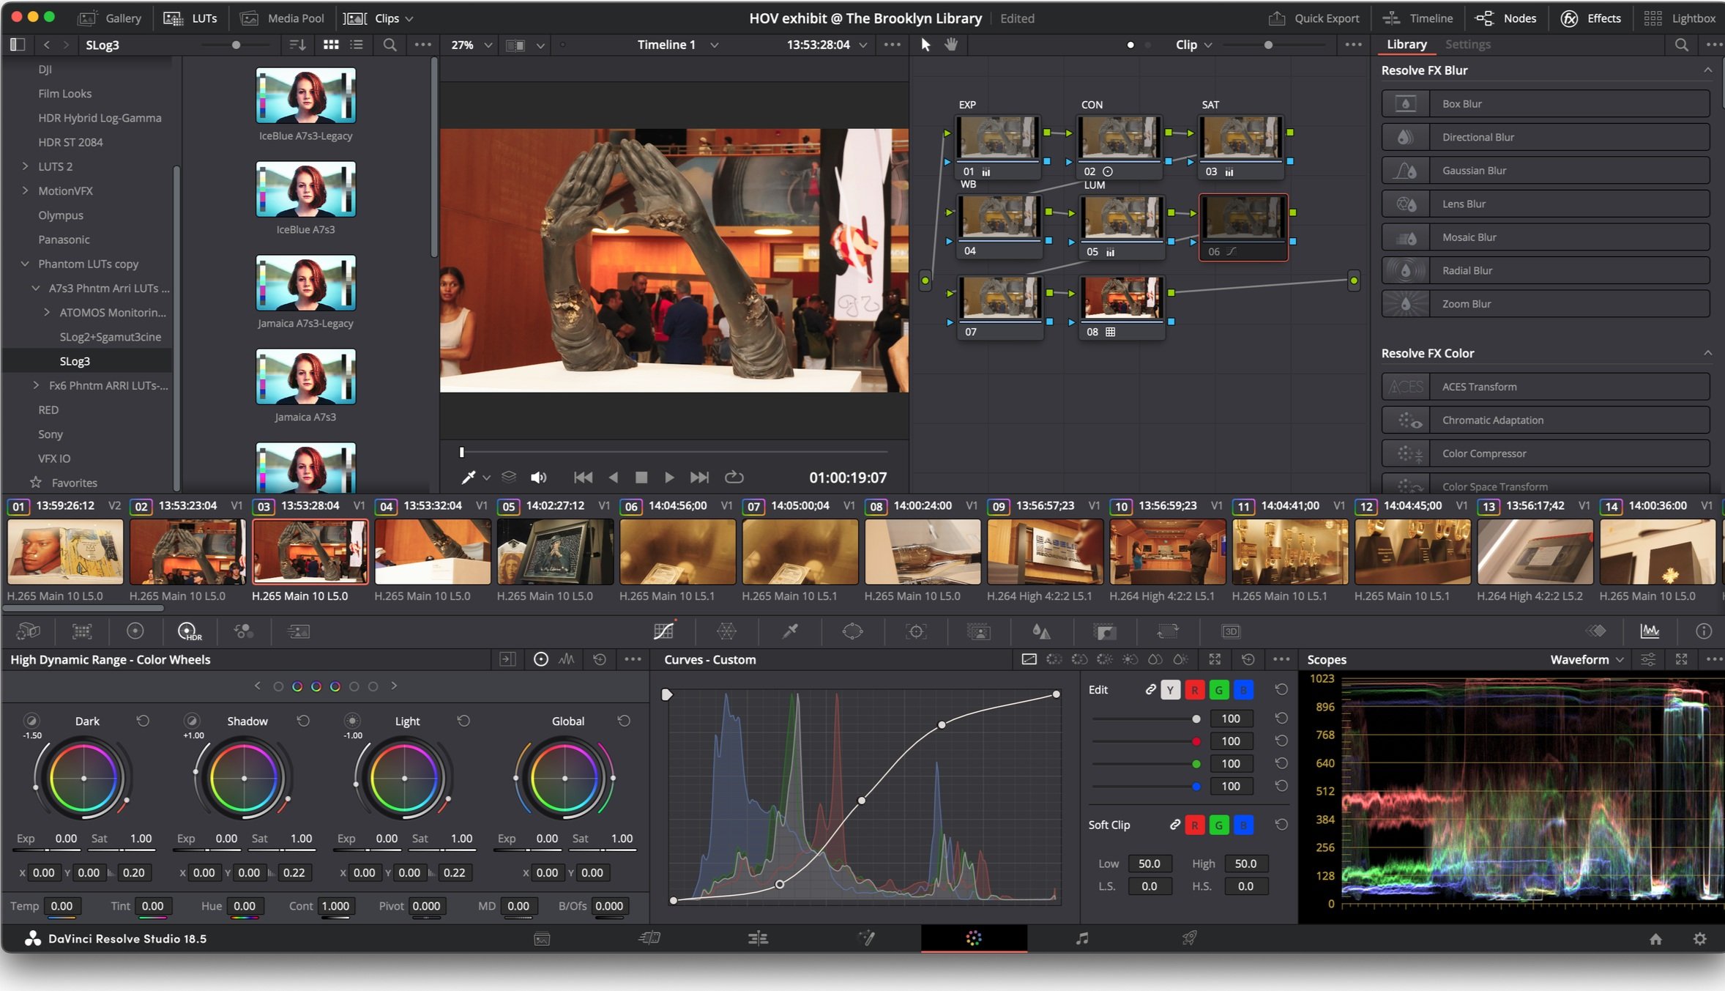Select the Curves palette icon
Viewport: 1725px width, 991px height.
tap(663, 631)
